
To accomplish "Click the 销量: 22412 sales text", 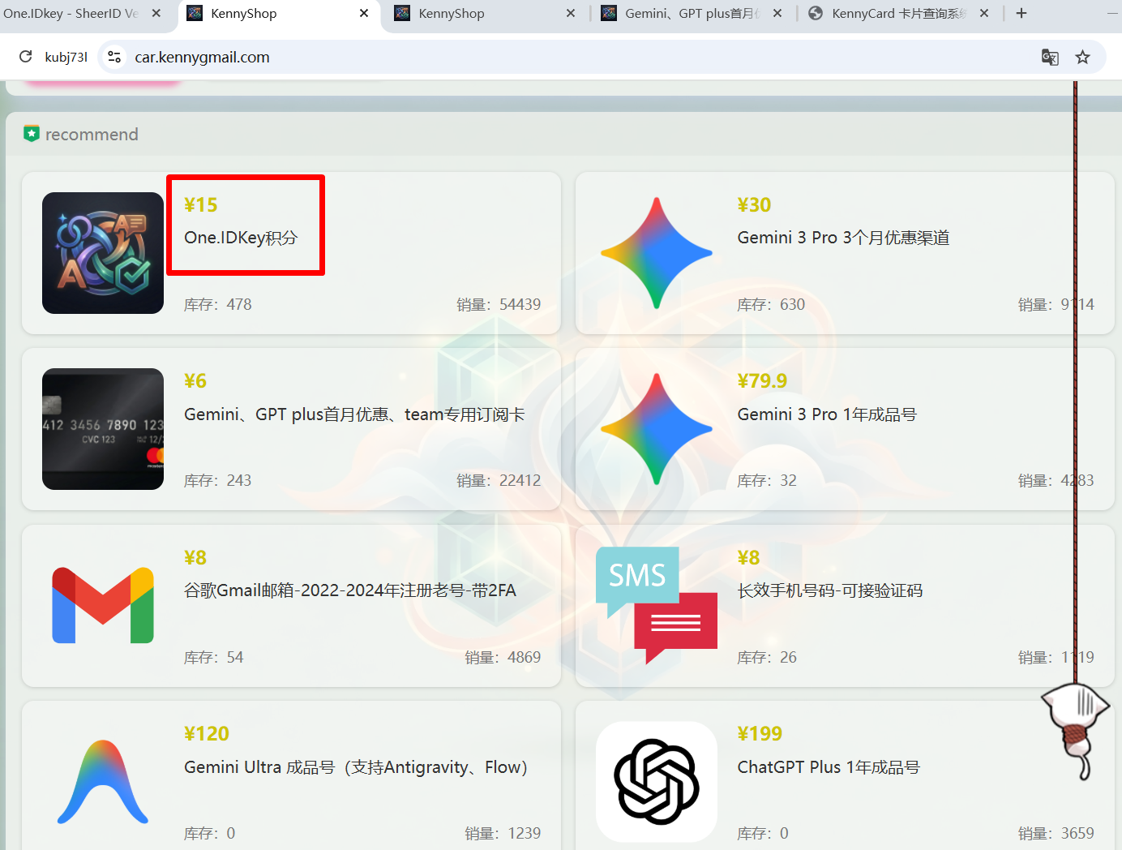I will pos(499,481).
